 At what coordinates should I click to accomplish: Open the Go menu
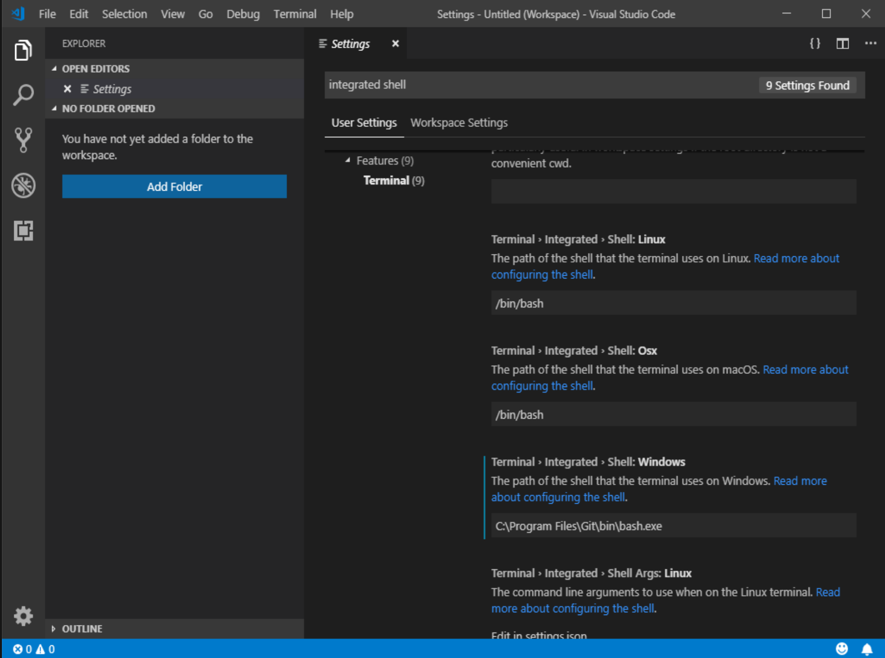[205, 14]
